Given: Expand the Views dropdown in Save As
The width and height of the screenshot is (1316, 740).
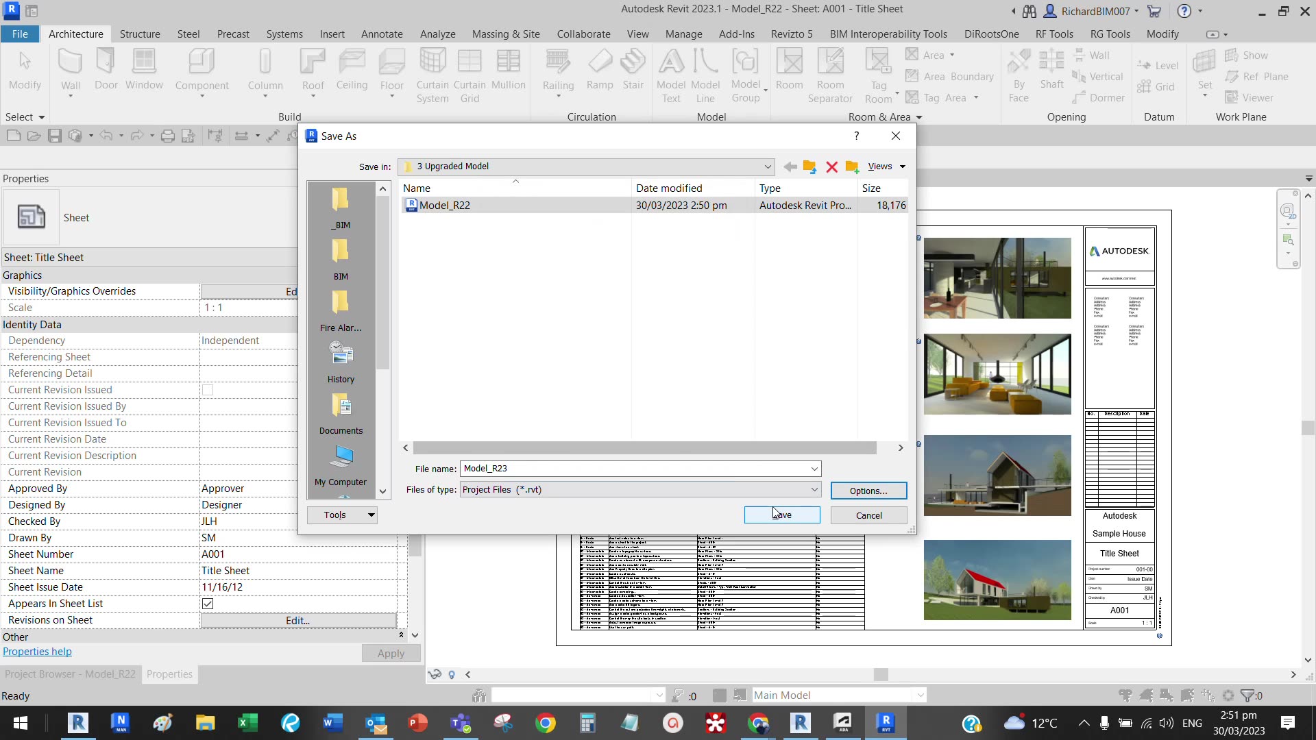Looking at the screenshot, I should [886, 166].
